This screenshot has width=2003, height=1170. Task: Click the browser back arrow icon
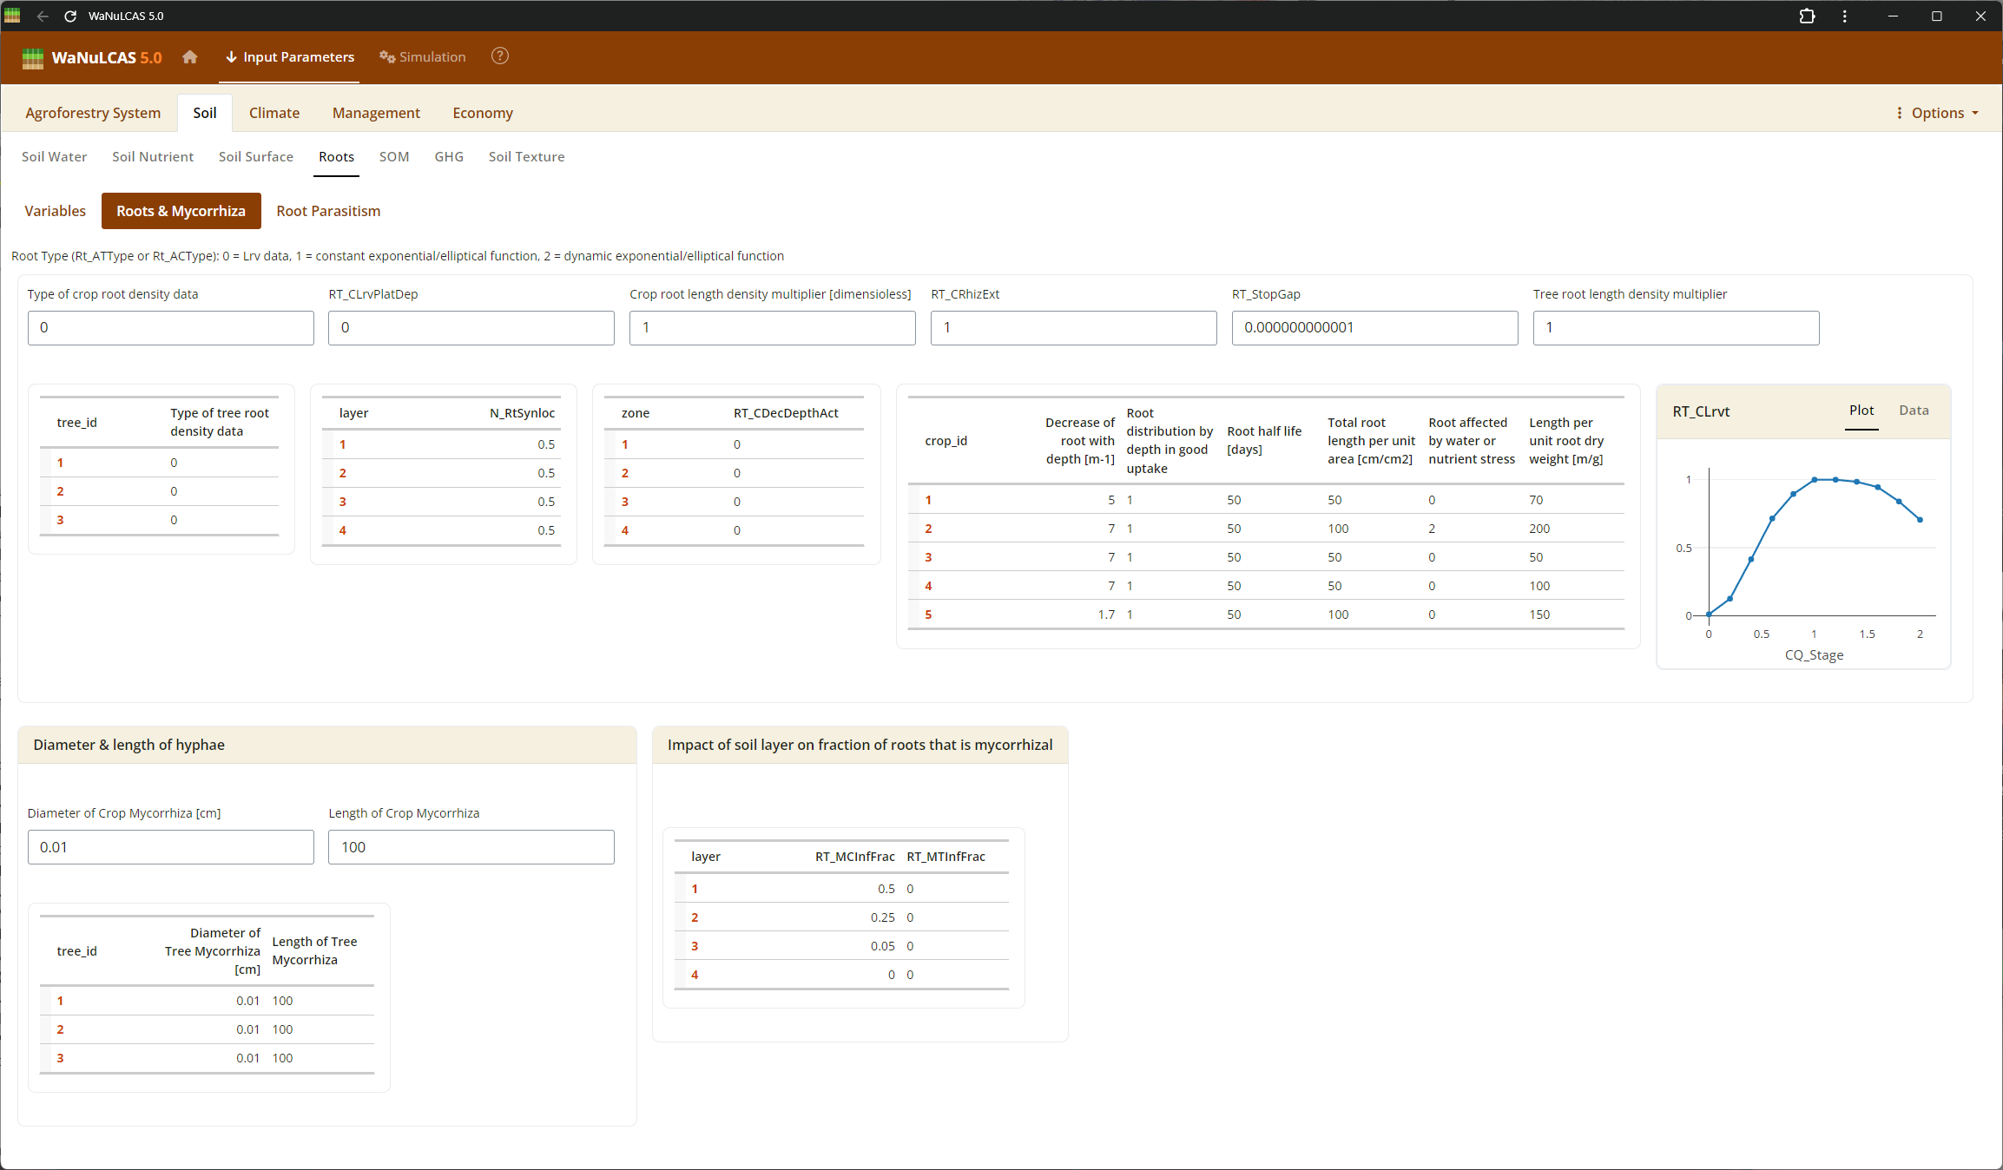click(x=43, y=16)
